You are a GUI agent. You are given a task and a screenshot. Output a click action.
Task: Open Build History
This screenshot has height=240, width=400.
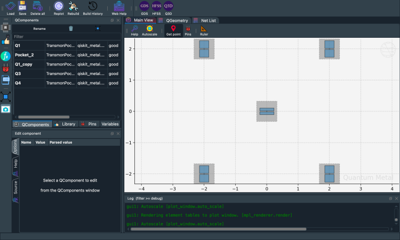point(93,8)
